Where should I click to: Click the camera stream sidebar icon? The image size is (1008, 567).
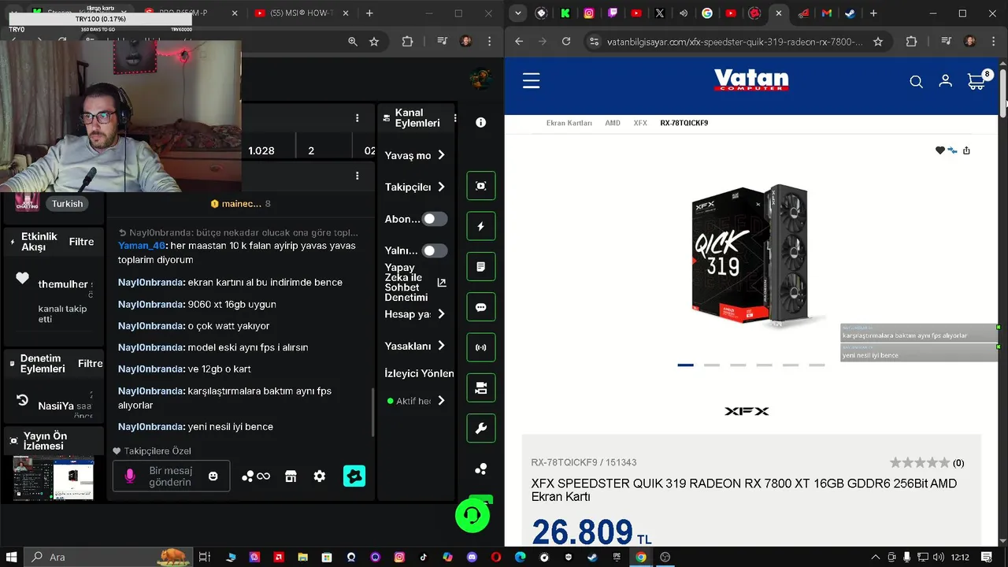point(481,388)
